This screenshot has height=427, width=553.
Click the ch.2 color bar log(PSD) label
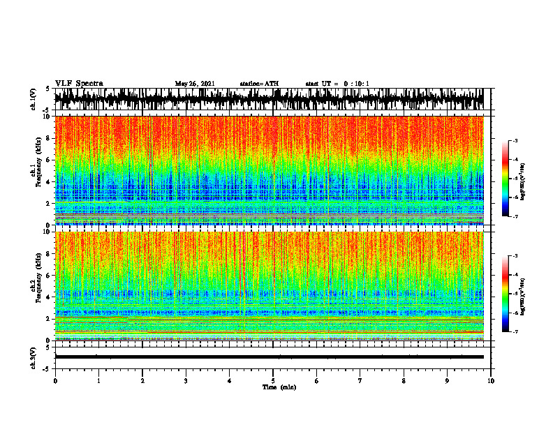click(523, 297)
